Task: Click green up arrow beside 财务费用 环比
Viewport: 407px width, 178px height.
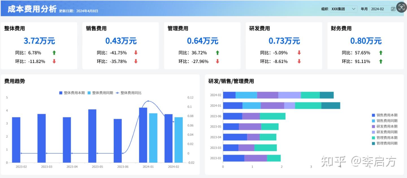Action: pyautogui.click(x=381, y=61)
